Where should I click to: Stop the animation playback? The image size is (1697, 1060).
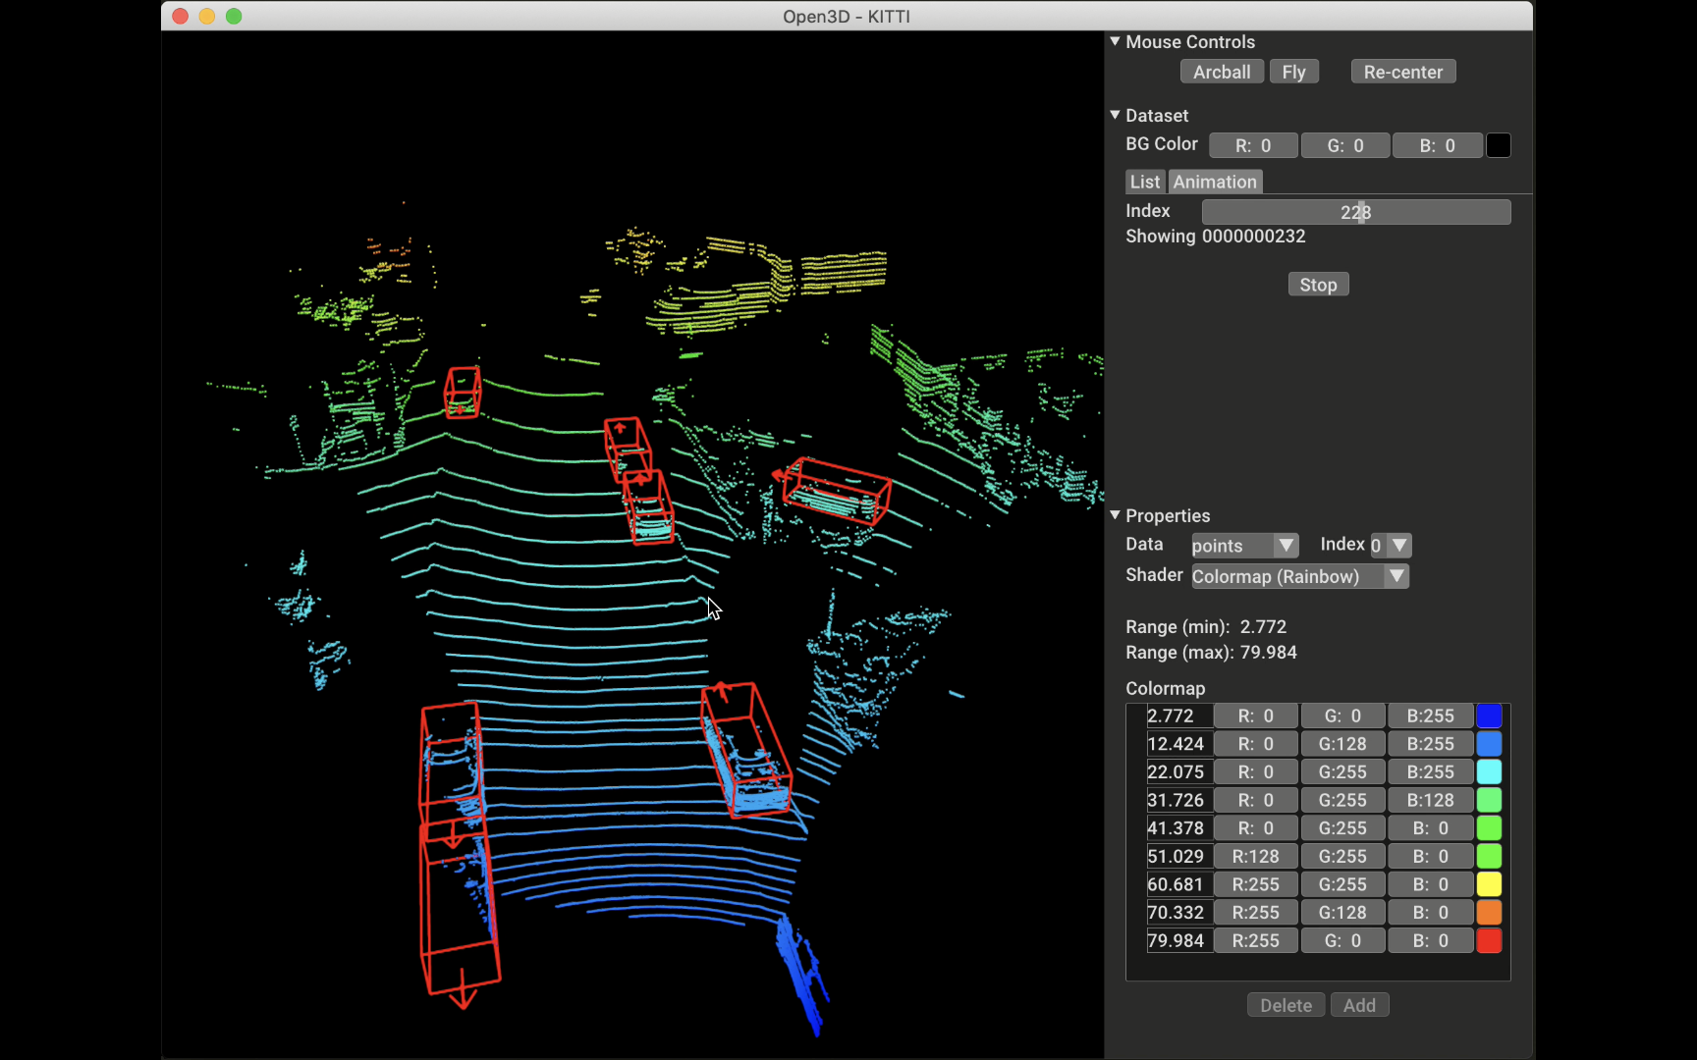(1318, 285)
